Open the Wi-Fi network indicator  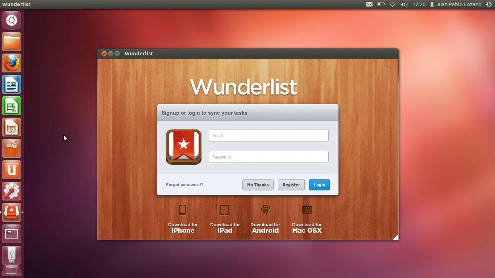tap(392, 4)
